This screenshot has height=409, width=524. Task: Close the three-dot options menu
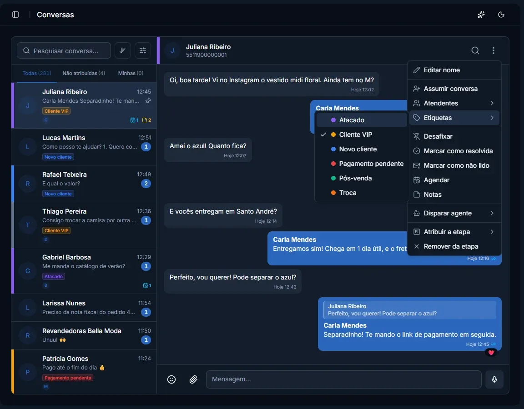pos(493,50)
